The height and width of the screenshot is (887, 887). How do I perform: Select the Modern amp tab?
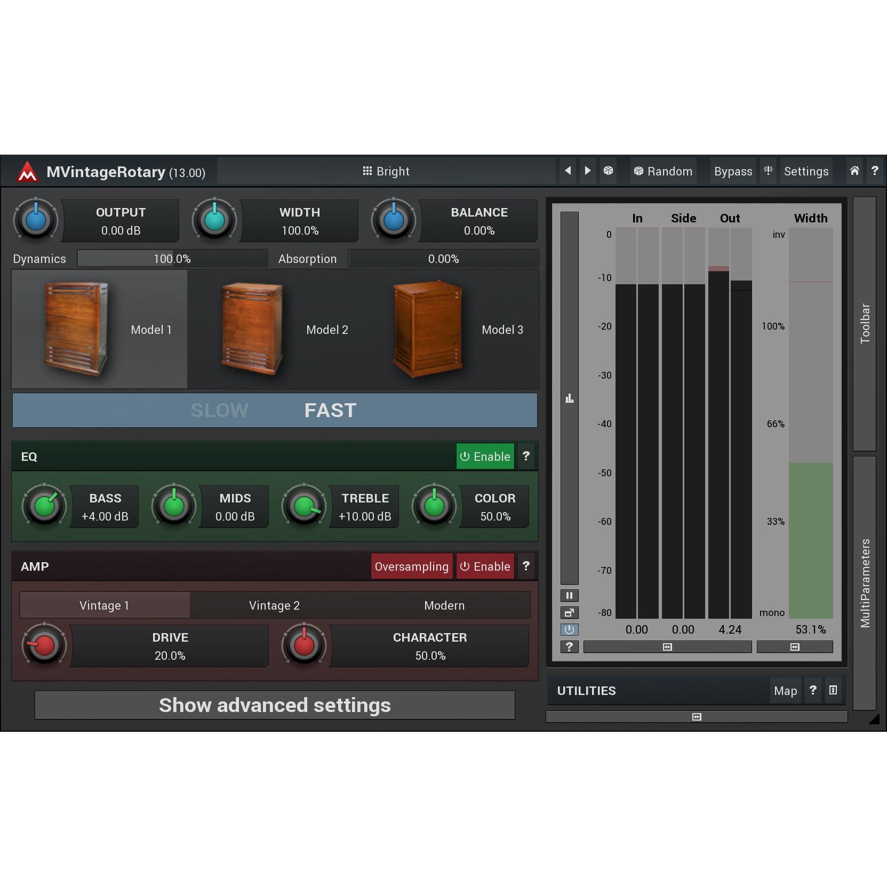[x=444, y=605]
